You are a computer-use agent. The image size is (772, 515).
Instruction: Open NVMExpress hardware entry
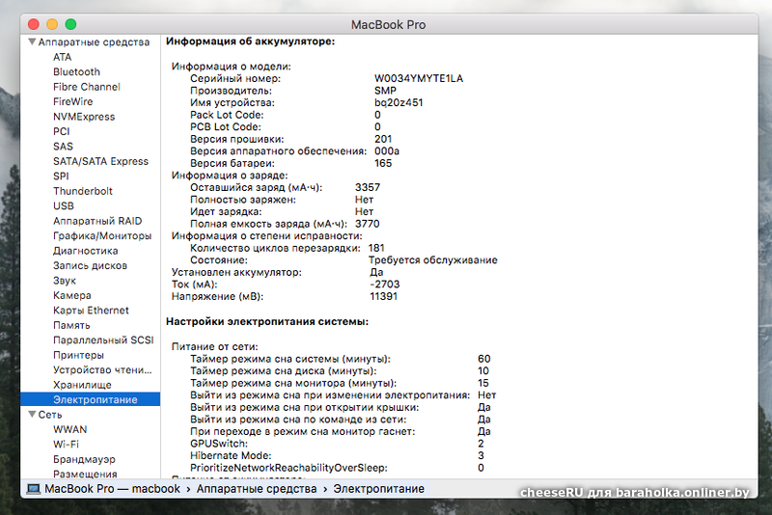tap(84, 117)
